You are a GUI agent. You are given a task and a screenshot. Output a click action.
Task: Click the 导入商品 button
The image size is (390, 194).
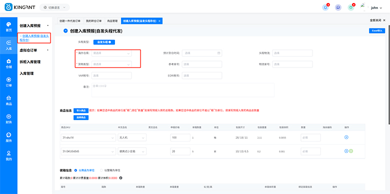pyautogui.click(x=81, y=110)
